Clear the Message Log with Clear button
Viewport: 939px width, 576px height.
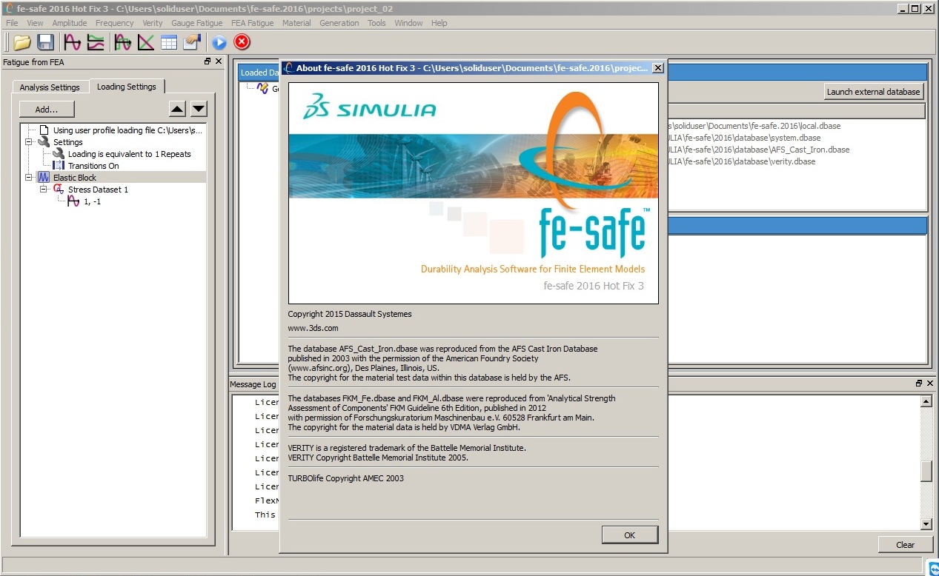coord(905,545)
